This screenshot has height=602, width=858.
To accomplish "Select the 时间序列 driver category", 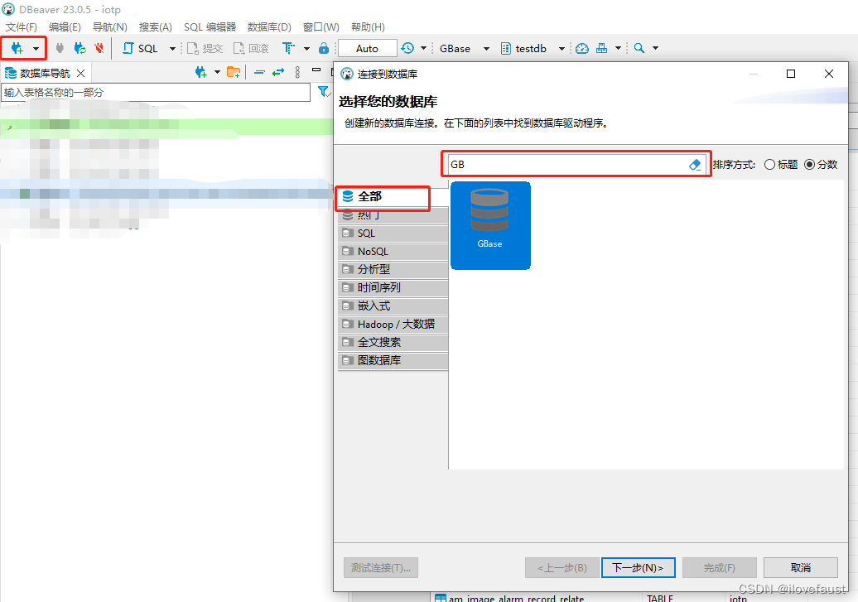I will click(393, 288).
